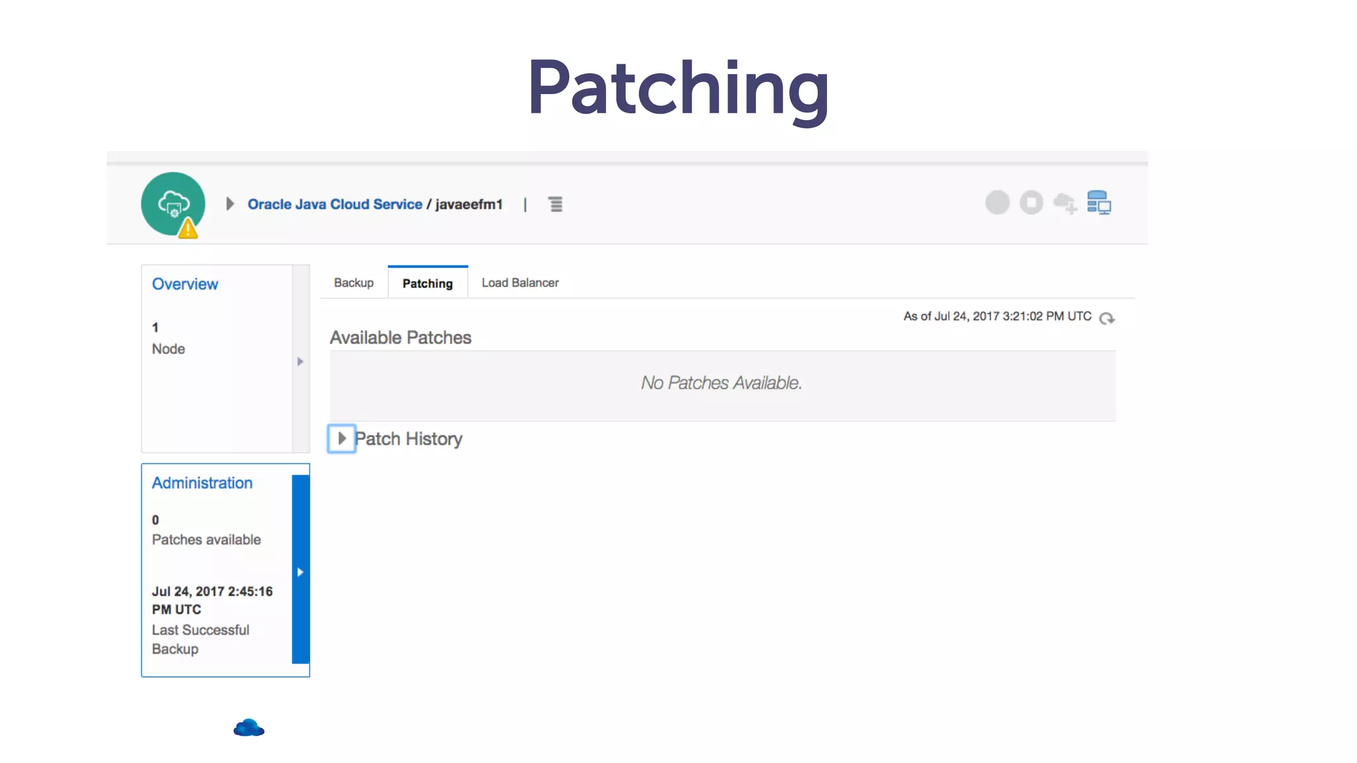
Task: Expand the Patch History section
Action: click(x=342, y=438)
